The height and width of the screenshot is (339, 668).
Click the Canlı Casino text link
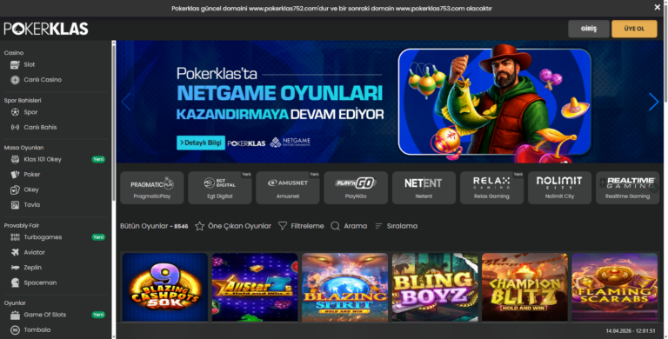click(43, 80)
